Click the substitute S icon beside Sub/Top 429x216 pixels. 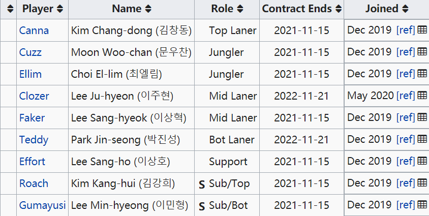tap(202, 185)
